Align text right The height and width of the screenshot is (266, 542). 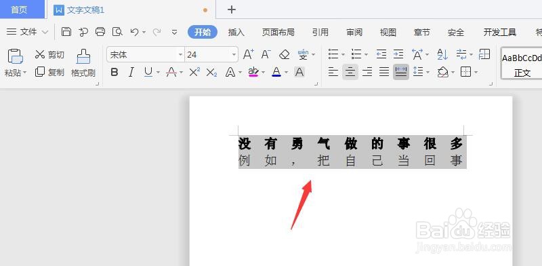(367, 72)
